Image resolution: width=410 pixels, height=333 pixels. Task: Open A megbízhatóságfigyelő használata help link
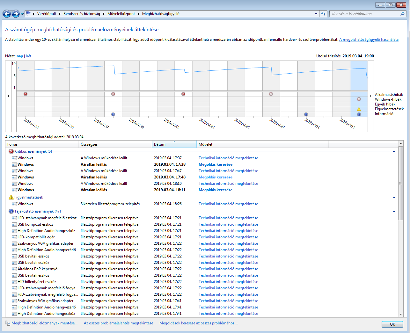click(369, 40)
